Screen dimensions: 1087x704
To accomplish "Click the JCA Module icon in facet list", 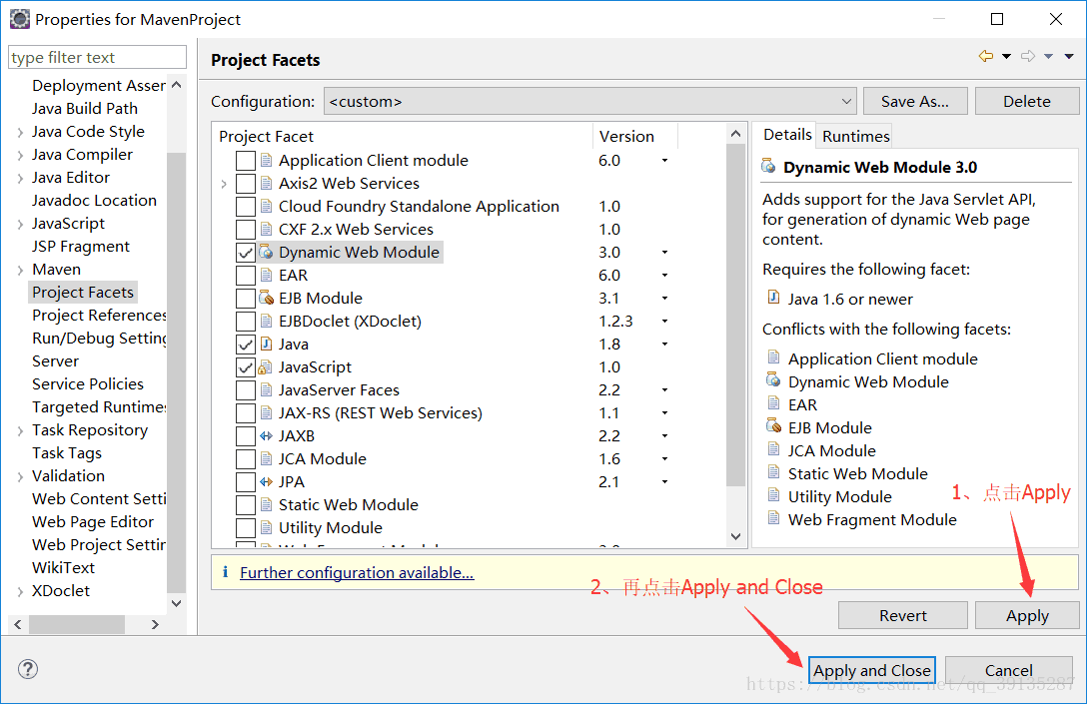I will (266, 458).
